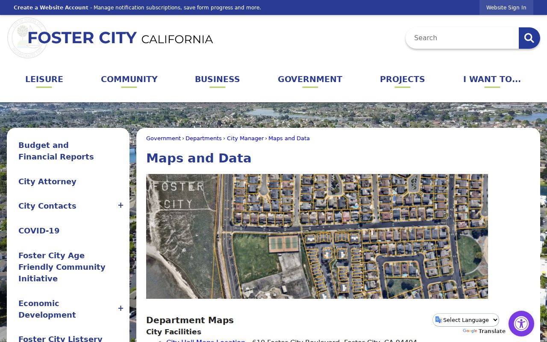Focus the Search input field

click(462, 38)
